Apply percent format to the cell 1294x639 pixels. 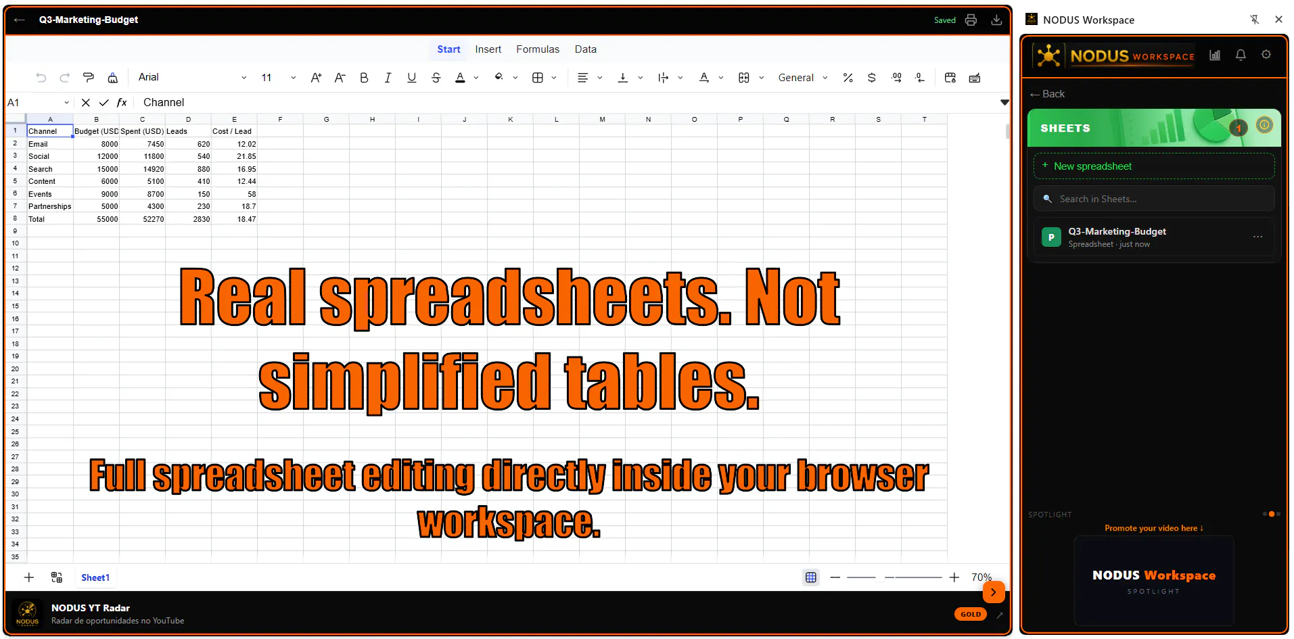tap(848, 78)
